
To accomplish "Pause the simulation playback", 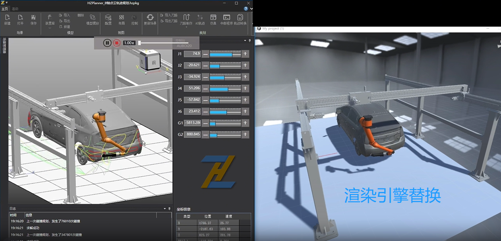I will pos(107,43).
